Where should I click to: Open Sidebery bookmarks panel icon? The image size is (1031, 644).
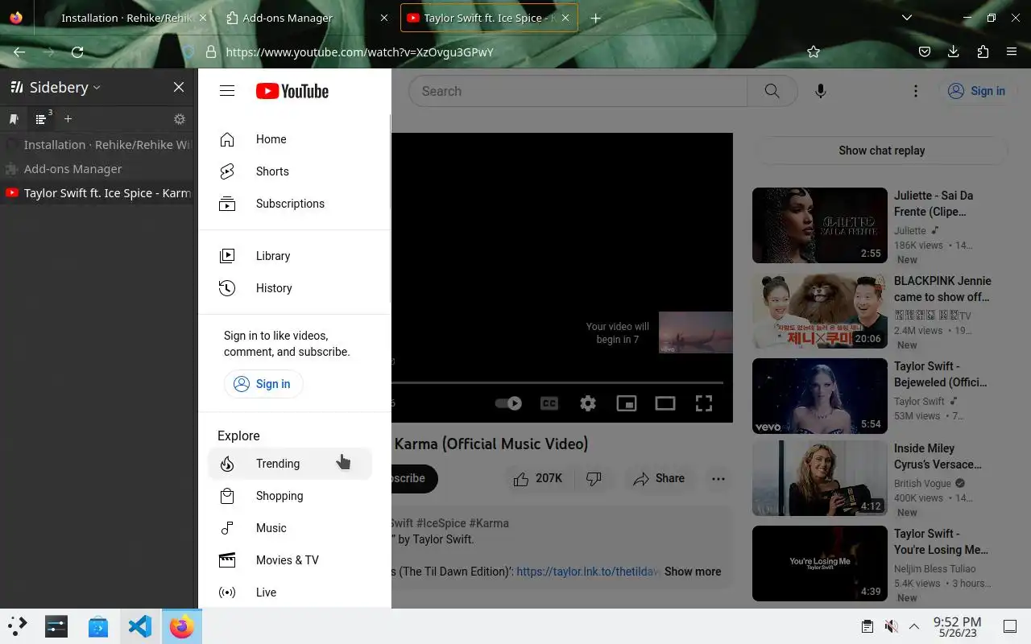click(x=14, y=119)
